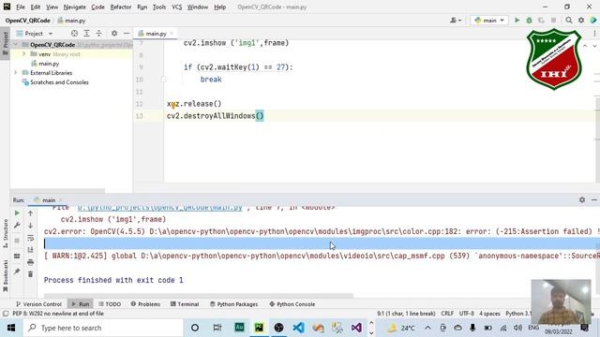Click main.py file path link in traceback
Screen dimensions: 600x337
pos(160,208)
